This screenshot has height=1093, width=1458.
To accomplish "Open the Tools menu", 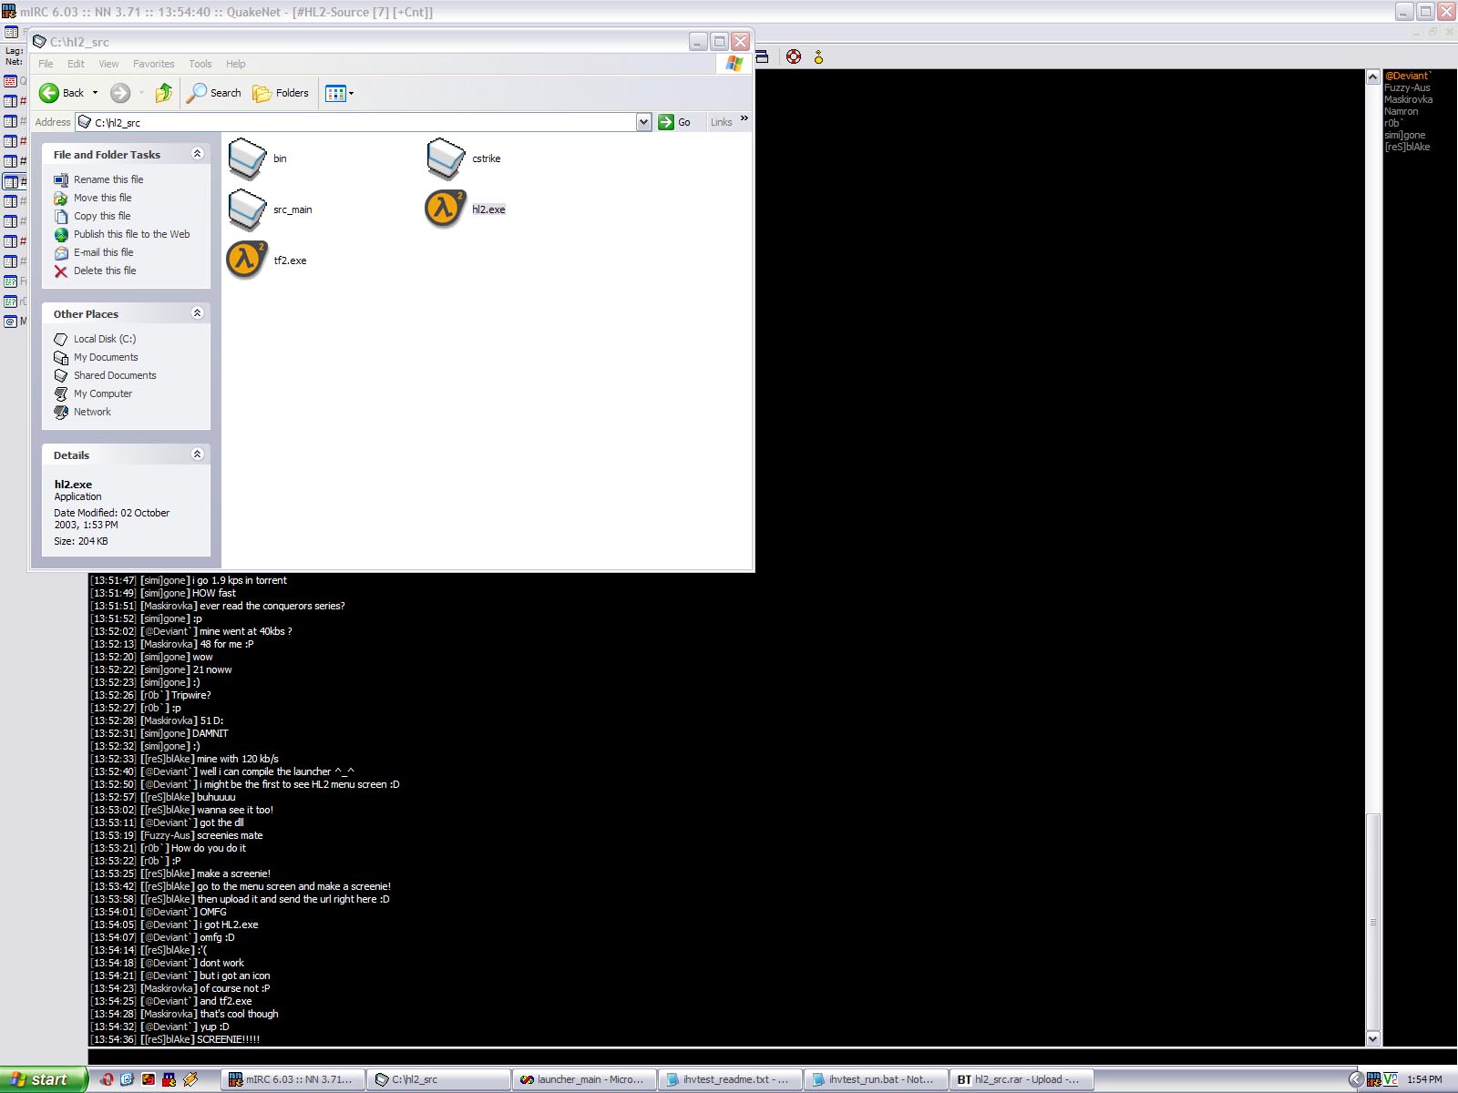I will (200, 64).
